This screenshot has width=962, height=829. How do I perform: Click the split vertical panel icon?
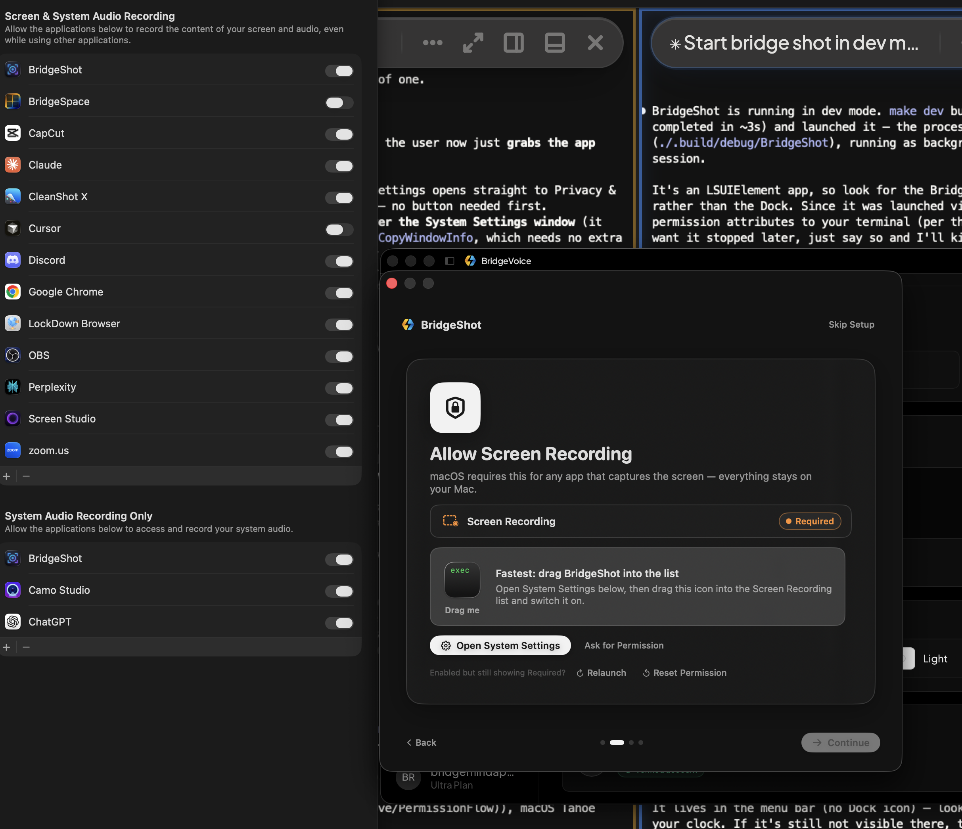[514, 43]
